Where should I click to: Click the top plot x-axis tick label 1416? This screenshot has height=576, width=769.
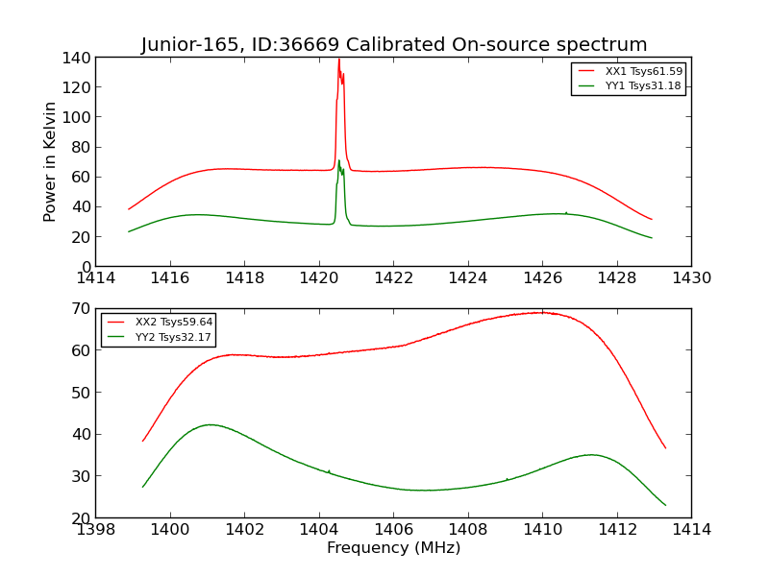click(x=170, y=278)
